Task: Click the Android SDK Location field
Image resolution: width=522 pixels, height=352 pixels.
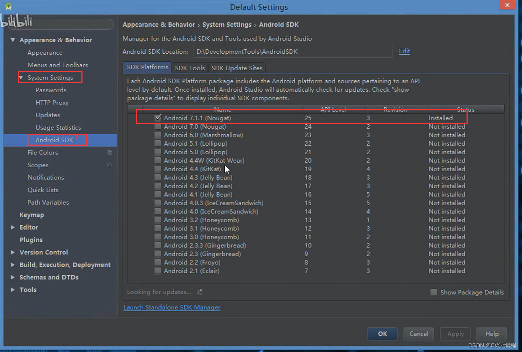Action: click(293, 52)
